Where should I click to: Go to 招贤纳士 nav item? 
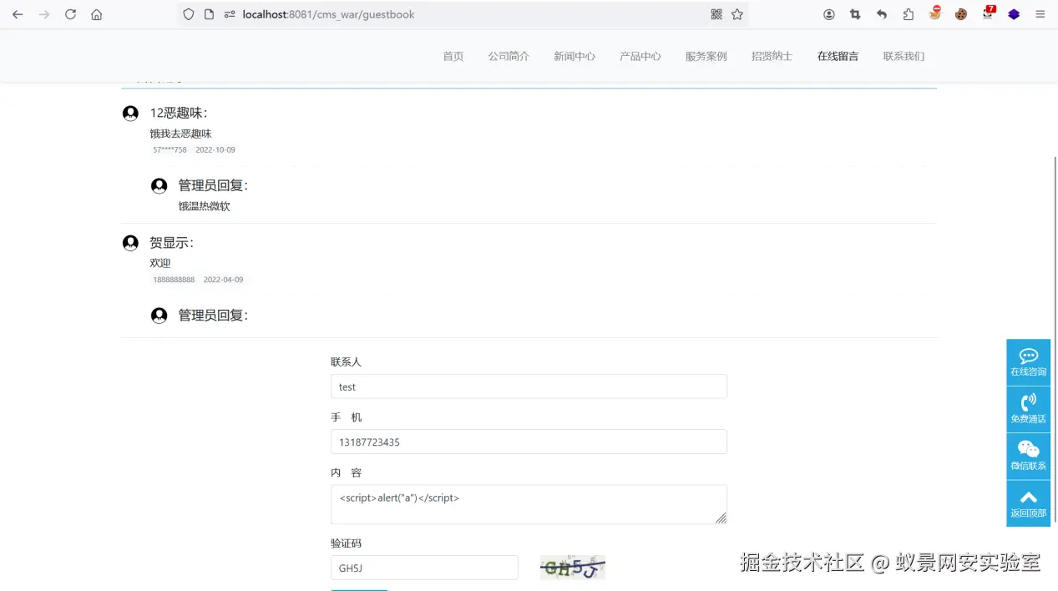pyautogui.click(x=772, y=56)
